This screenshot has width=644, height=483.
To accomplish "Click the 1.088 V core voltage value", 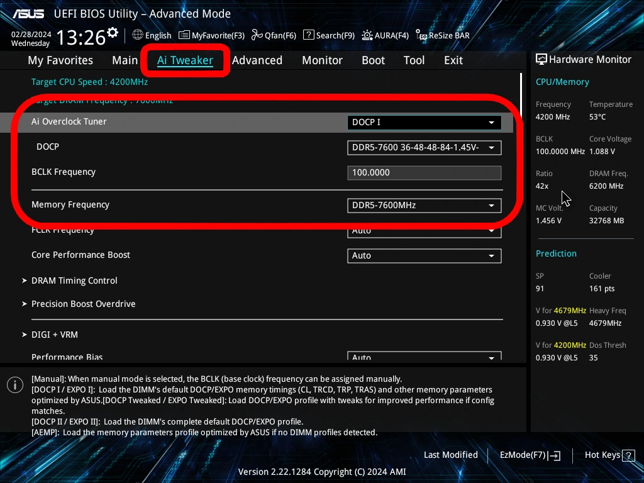I will click(x=602, y=152).
